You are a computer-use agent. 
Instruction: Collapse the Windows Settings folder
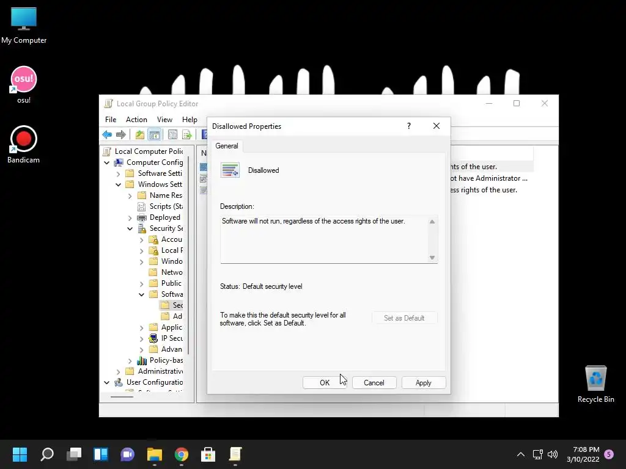pos(118,184)
